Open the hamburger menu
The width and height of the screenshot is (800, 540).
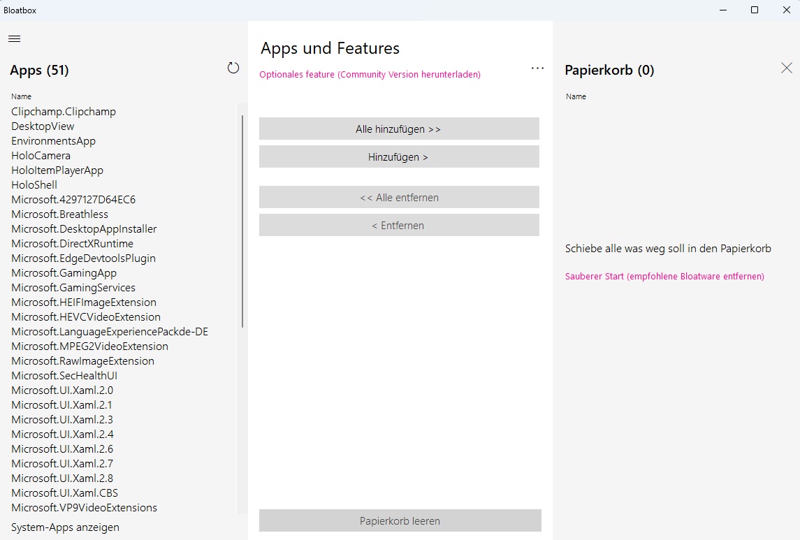pos(14,38)
